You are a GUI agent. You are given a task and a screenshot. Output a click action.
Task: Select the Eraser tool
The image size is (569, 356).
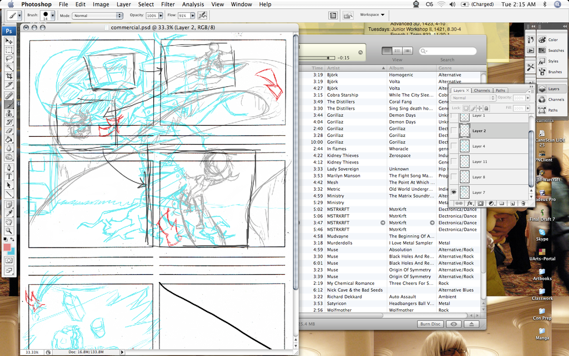9,131
